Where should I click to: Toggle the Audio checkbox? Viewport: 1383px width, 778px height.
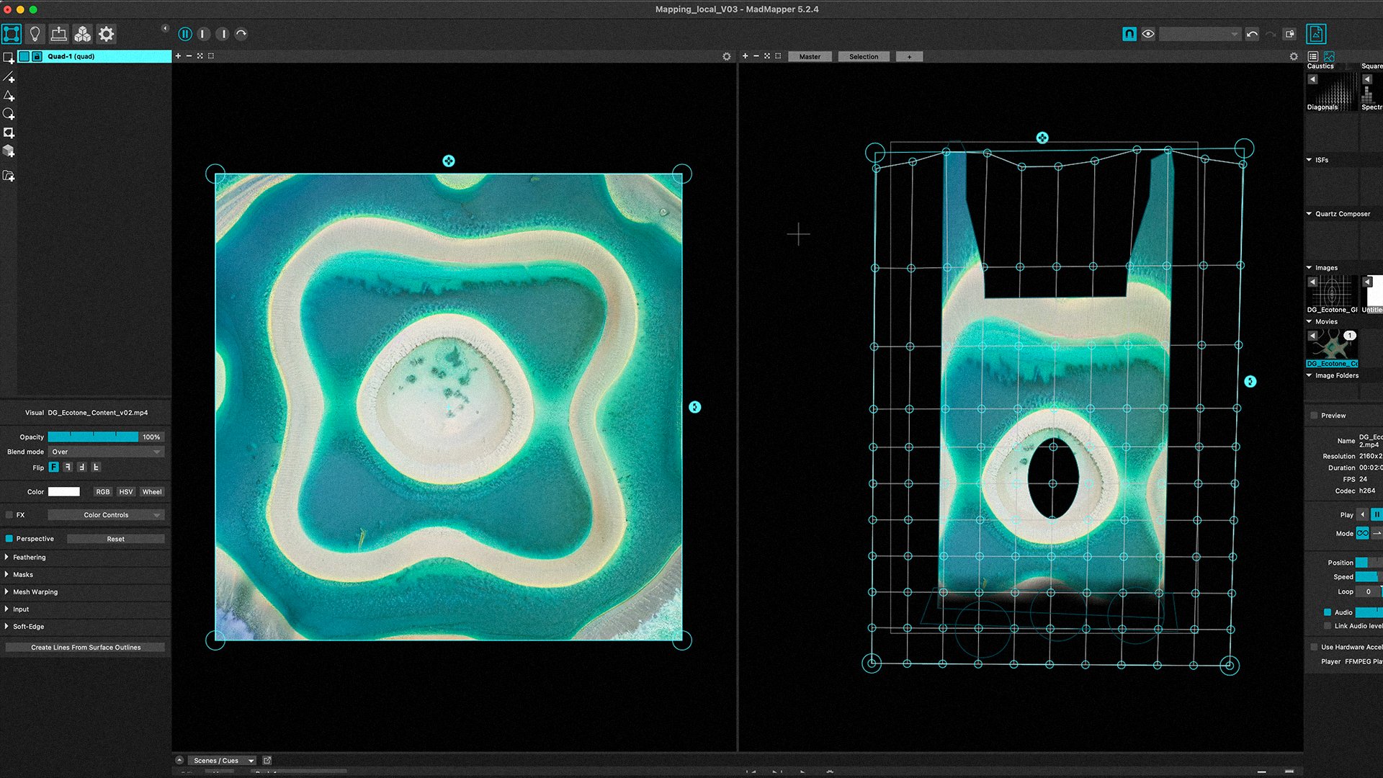click(1328, 612)
